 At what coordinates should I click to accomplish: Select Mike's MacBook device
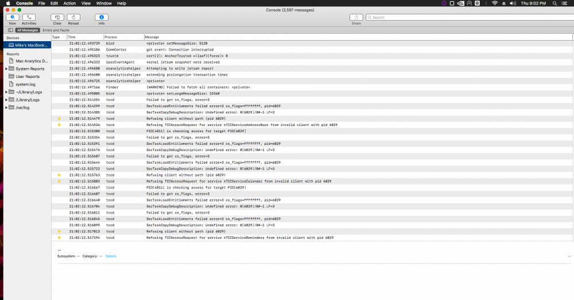click(28, 45)
